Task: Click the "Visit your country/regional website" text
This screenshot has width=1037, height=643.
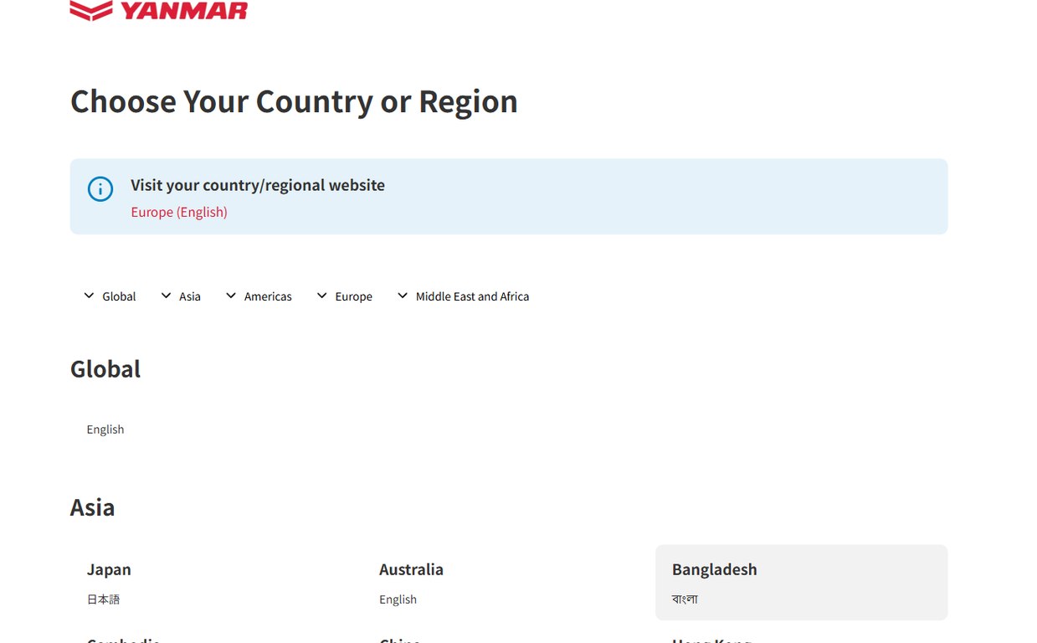Action: click(258, 185)
